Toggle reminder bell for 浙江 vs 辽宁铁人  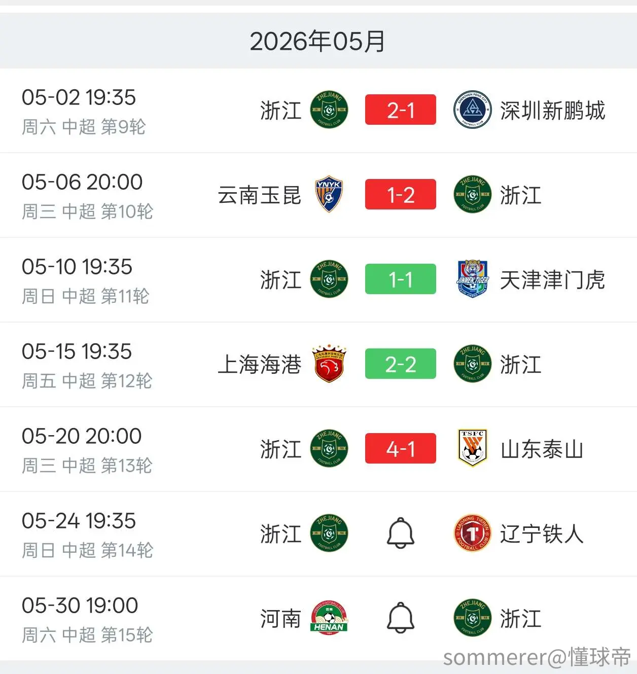(401, 533)
